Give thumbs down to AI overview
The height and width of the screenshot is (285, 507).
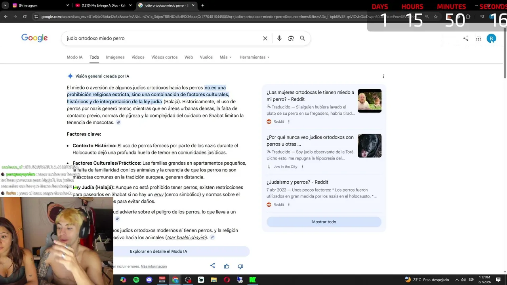(240, 266)
